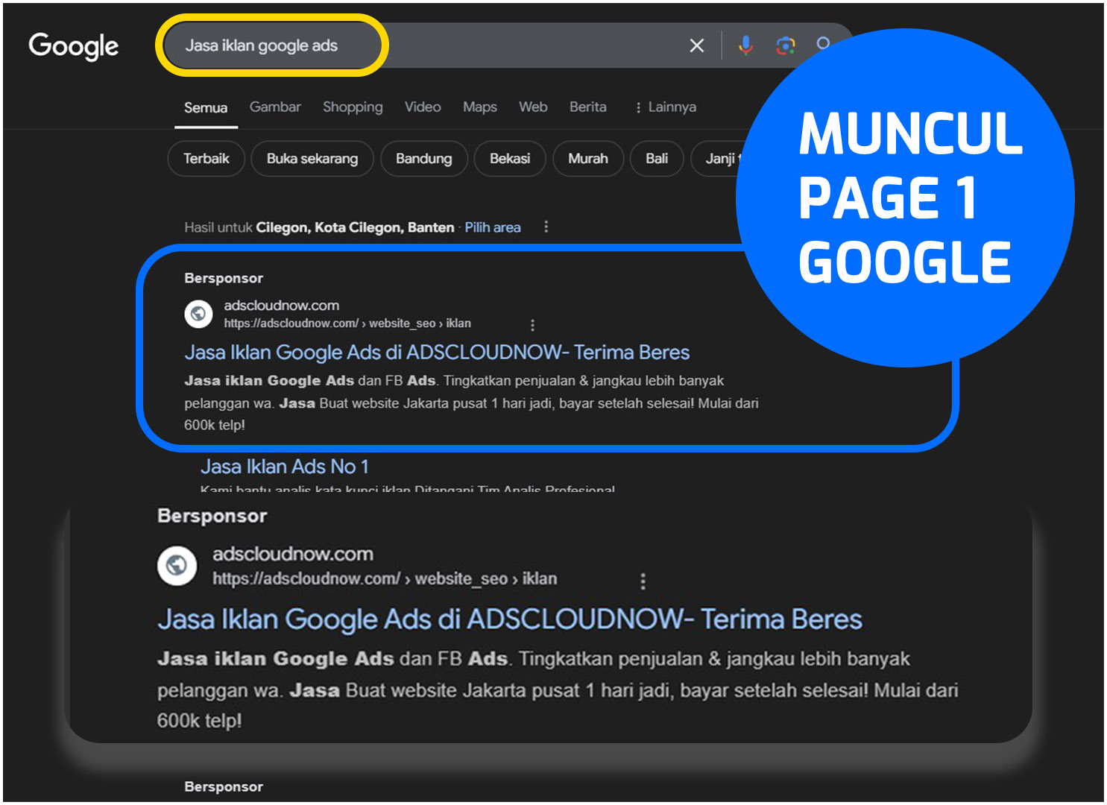Viewport: 1107px width, 805px height.
Task: Apply the Bekasi filter chip
Action: point(510,159)
